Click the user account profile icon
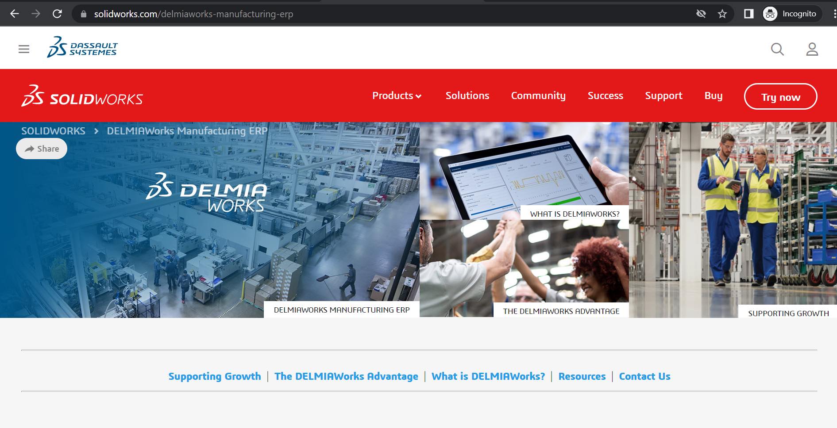This screenshot has height=428, width=837. (x=812, y=49)
